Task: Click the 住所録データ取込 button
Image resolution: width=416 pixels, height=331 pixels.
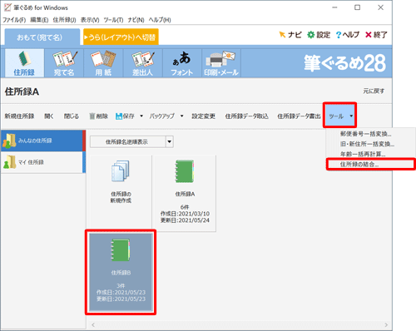Action: [247, 116]
